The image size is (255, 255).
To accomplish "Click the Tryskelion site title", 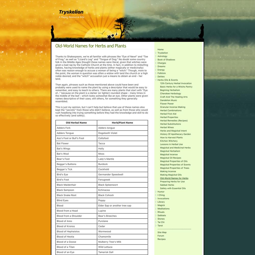I will (x=71, y=12).
